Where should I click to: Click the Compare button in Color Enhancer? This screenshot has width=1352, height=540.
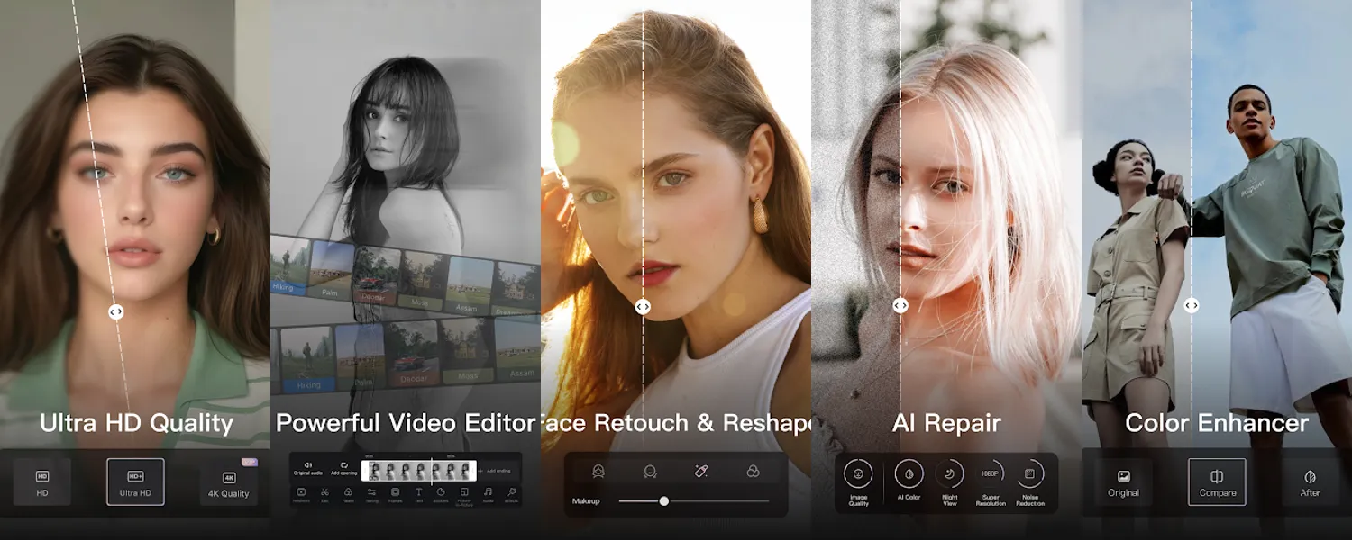[x=1217, y=481]
